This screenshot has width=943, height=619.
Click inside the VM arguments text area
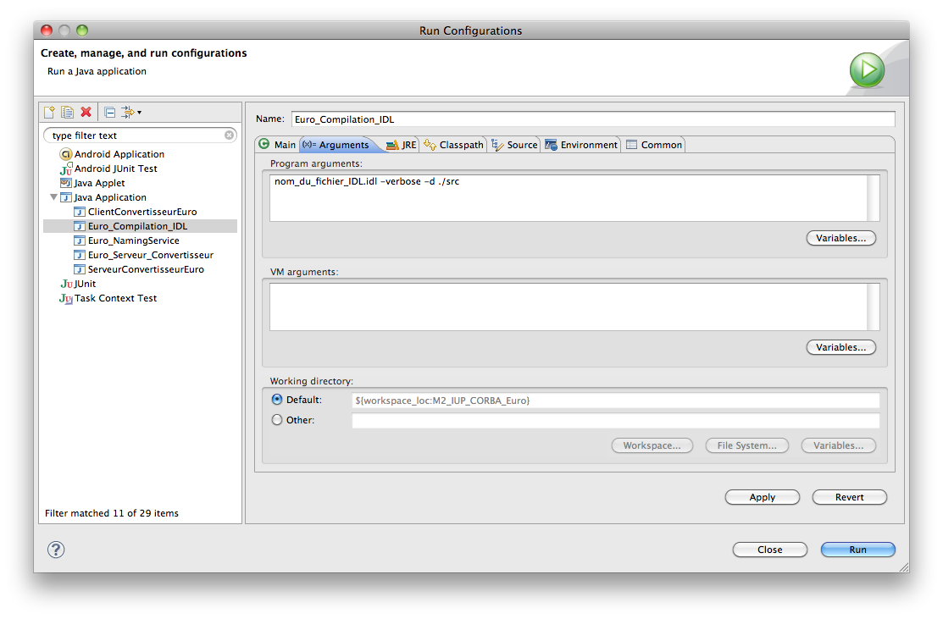[x=568, y=307]
